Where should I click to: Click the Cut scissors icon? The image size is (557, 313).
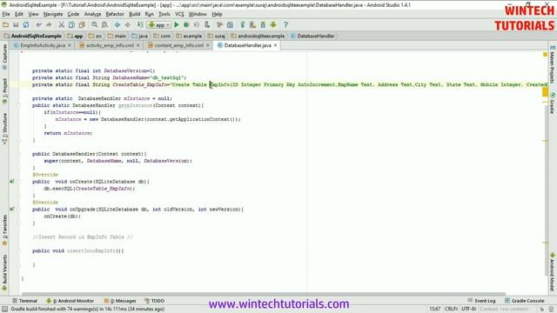(x=61, y=25)
